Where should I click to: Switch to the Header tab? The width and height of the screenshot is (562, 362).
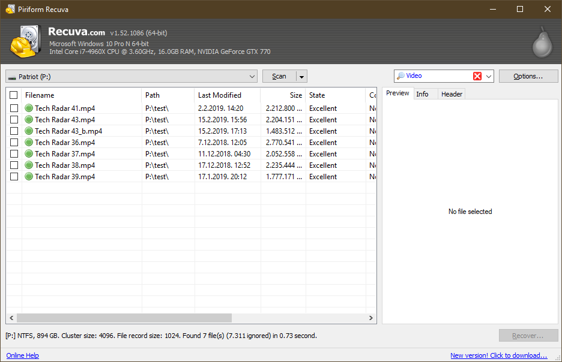point(452,94)
